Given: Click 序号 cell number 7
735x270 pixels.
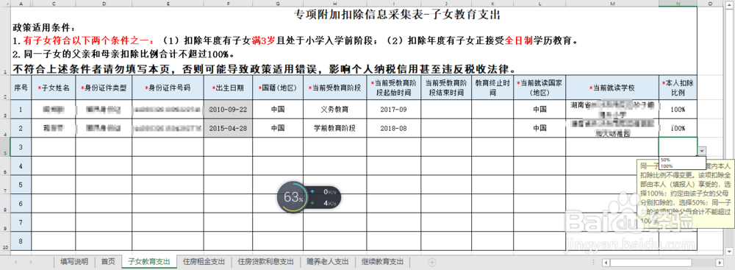Looking at the screenshot, I should [21, 221].
